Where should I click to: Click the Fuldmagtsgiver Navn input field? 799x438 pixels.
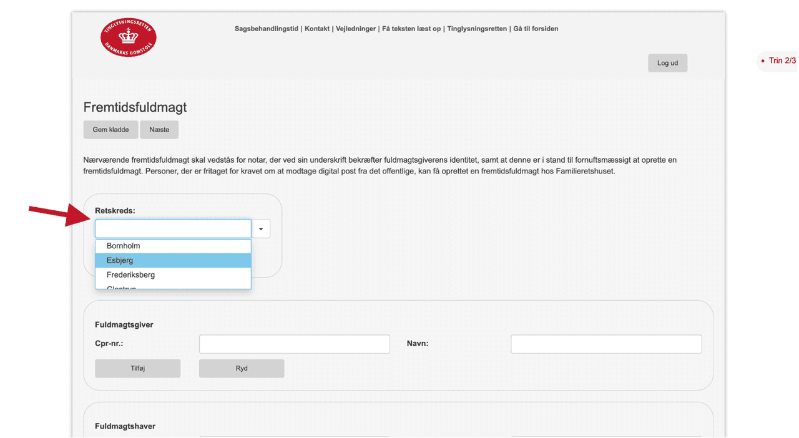pos(605,344)
